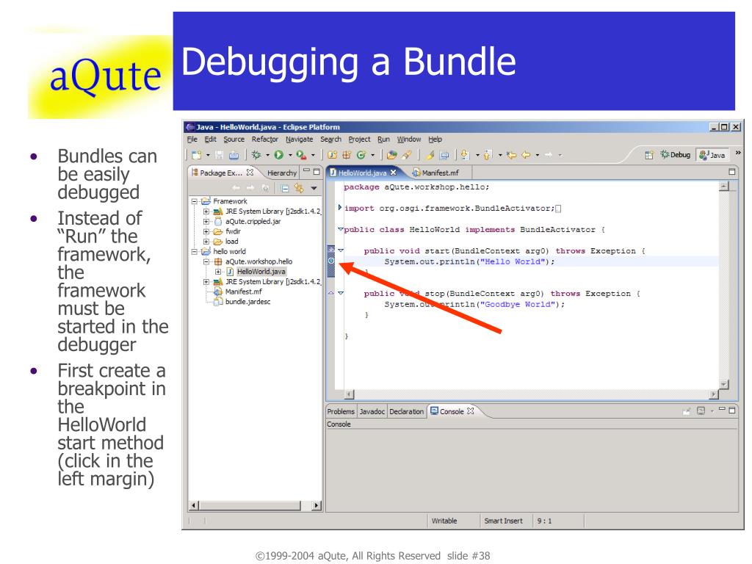
Task: Switch to the Declaration tab
Action: 406,411
